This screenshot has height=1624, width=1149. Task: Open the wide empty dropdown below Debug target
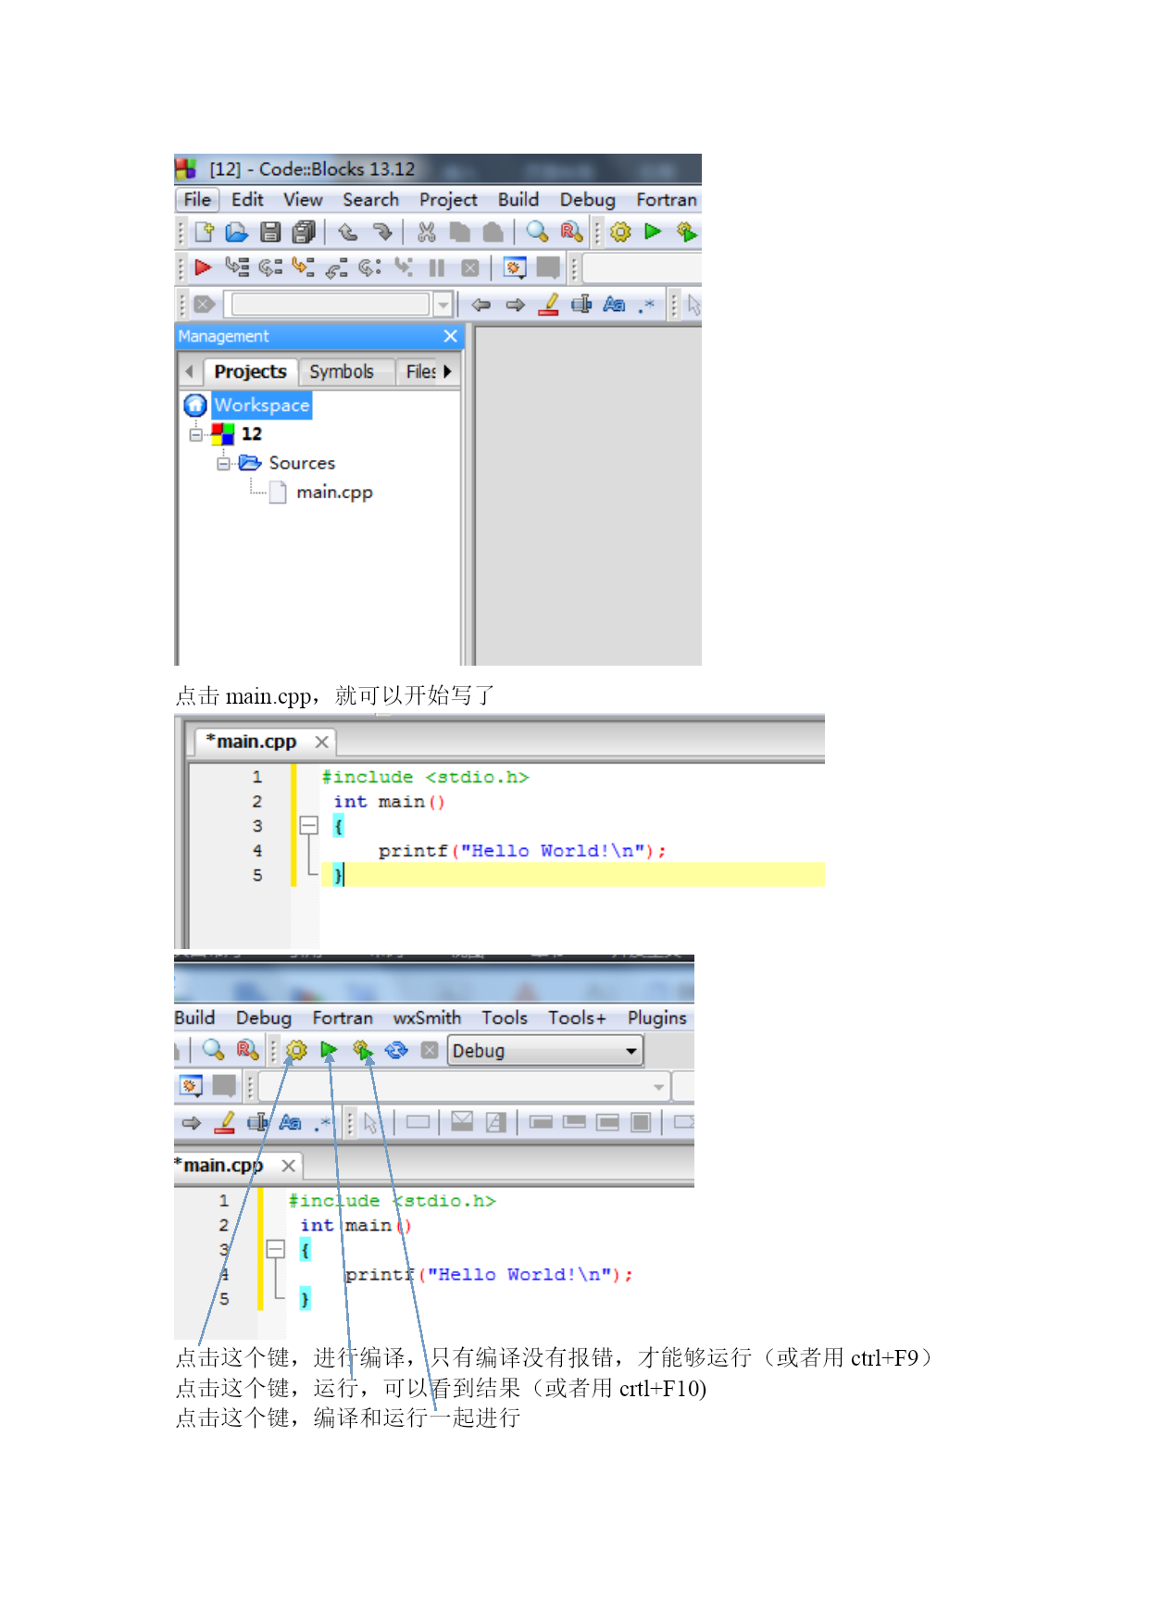[x=464, y=1086]
